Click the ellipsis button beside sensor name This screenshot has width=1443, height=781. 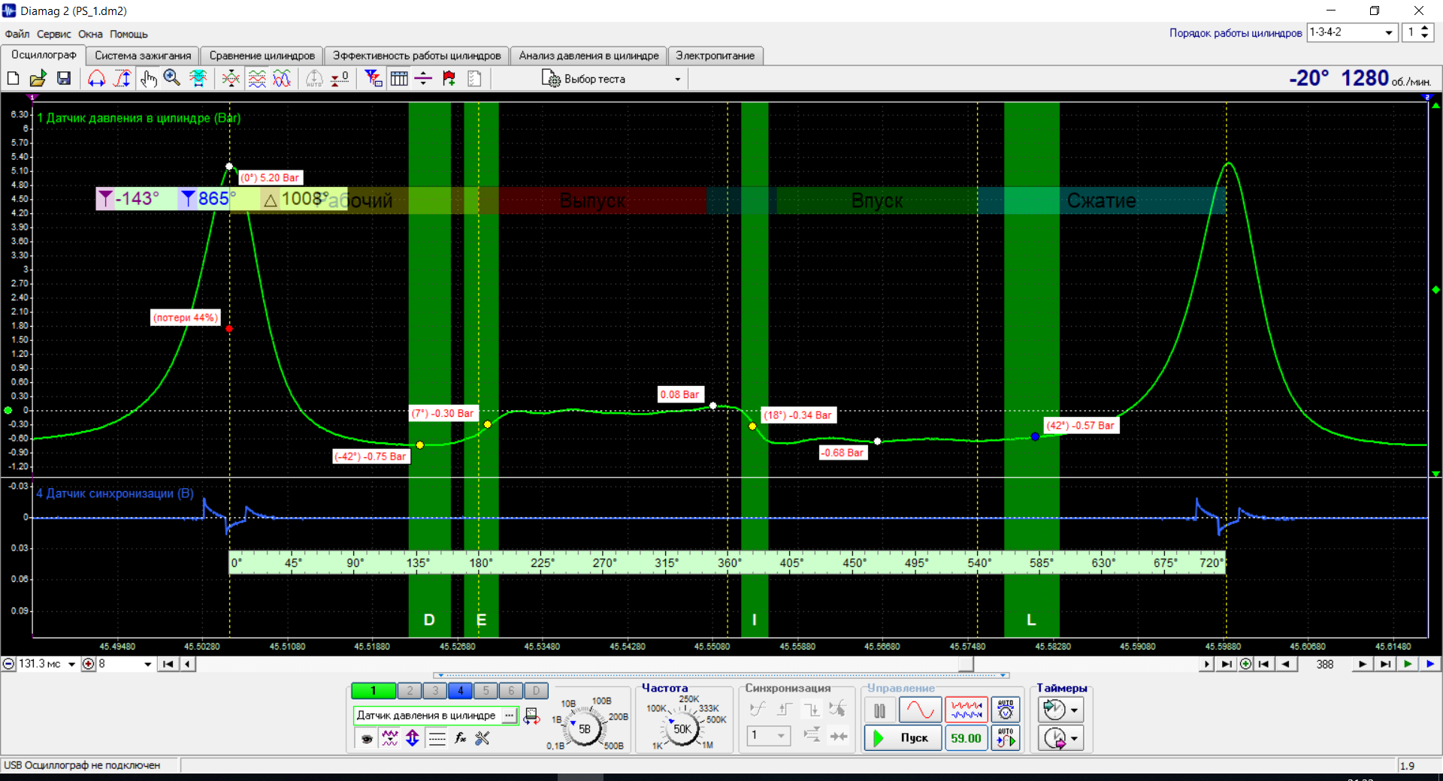point(510,716)
